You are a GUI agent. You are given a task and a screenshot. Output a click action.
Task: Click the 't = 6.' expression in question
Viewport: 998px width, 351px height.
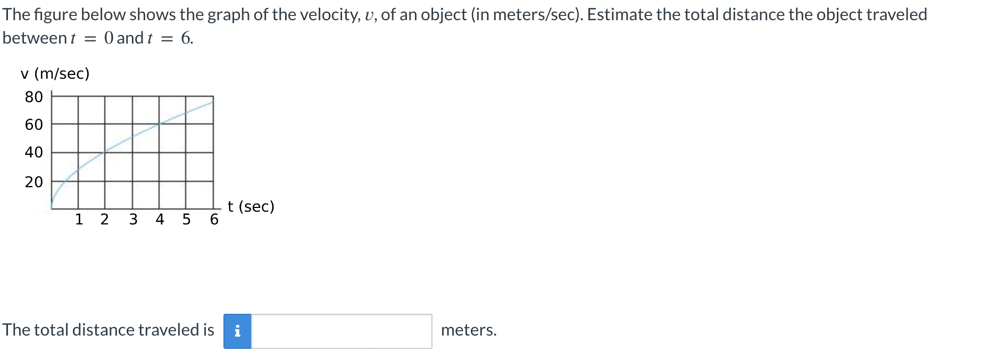pyautogui.click(x=170, y=38)
